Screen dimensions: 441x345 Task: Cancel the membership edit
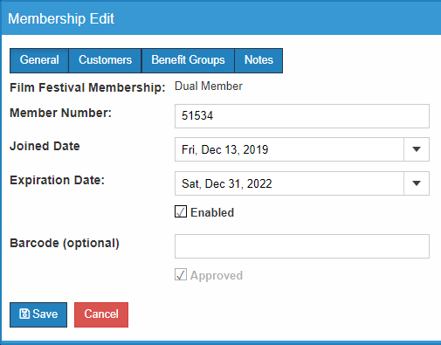101,314
